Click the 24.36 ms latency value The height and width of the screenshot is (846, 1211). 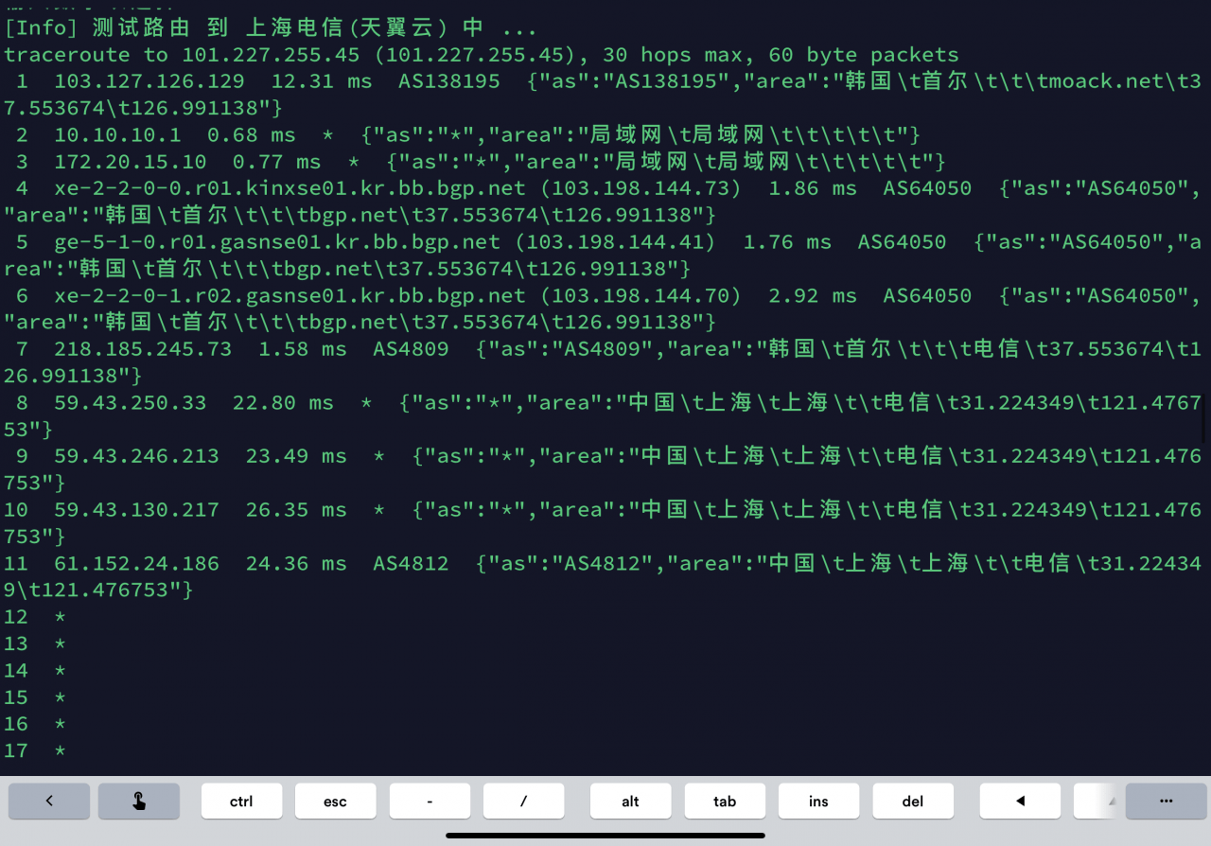[x=296, y=564]
